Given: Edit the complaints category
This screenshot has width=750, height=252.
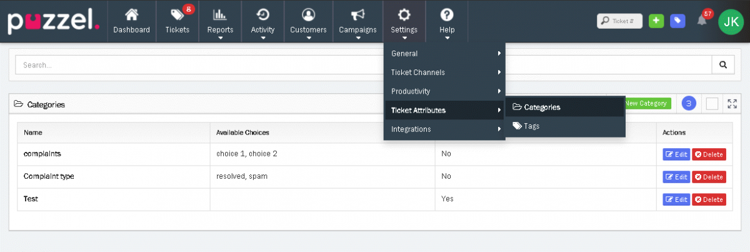Looking at the screenshot, I should [x=676, y=154].
